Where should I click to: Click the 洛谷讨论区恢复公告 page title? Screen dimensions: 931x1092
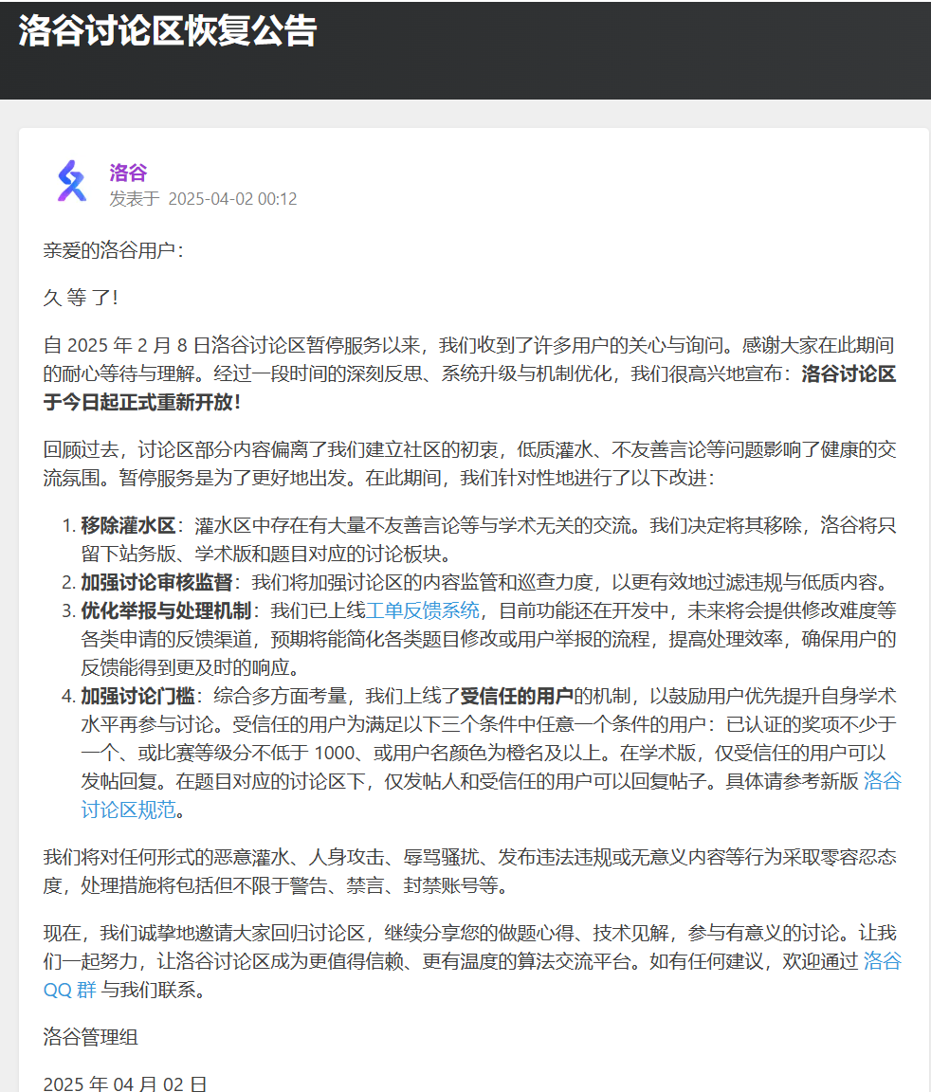[x=167, y=30]
